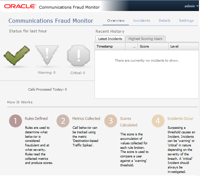
Task: Switch to the Overview tab
Action: 116,21
